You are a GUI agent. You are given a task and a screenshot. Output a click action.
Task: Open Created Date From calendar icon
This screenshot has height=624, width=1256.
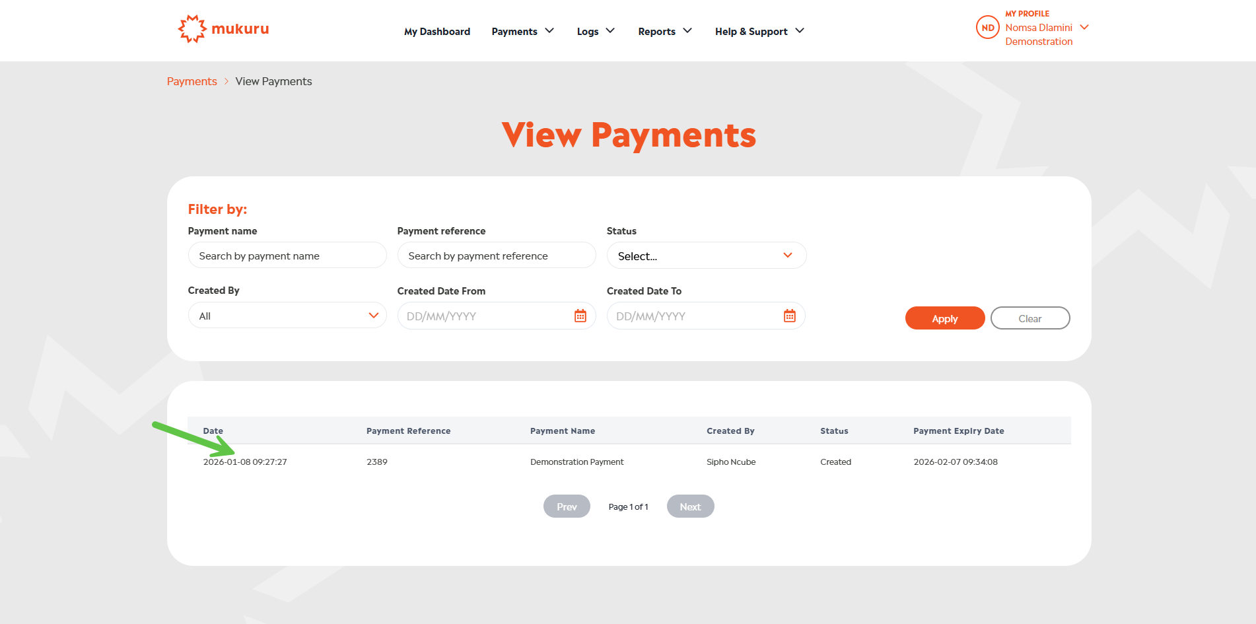coord(580,316)
